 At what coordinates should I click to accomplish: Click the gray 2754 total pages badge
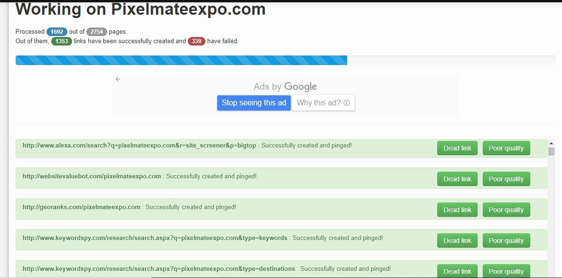pos(96,32)
